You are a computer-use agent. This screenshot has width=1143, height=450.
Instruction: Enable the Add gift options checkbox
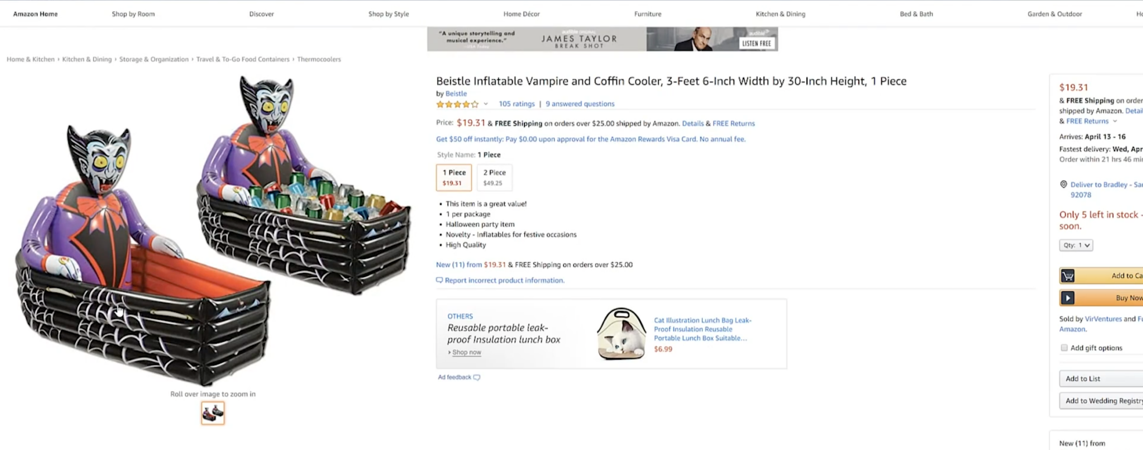click(x=1064, y=348)
